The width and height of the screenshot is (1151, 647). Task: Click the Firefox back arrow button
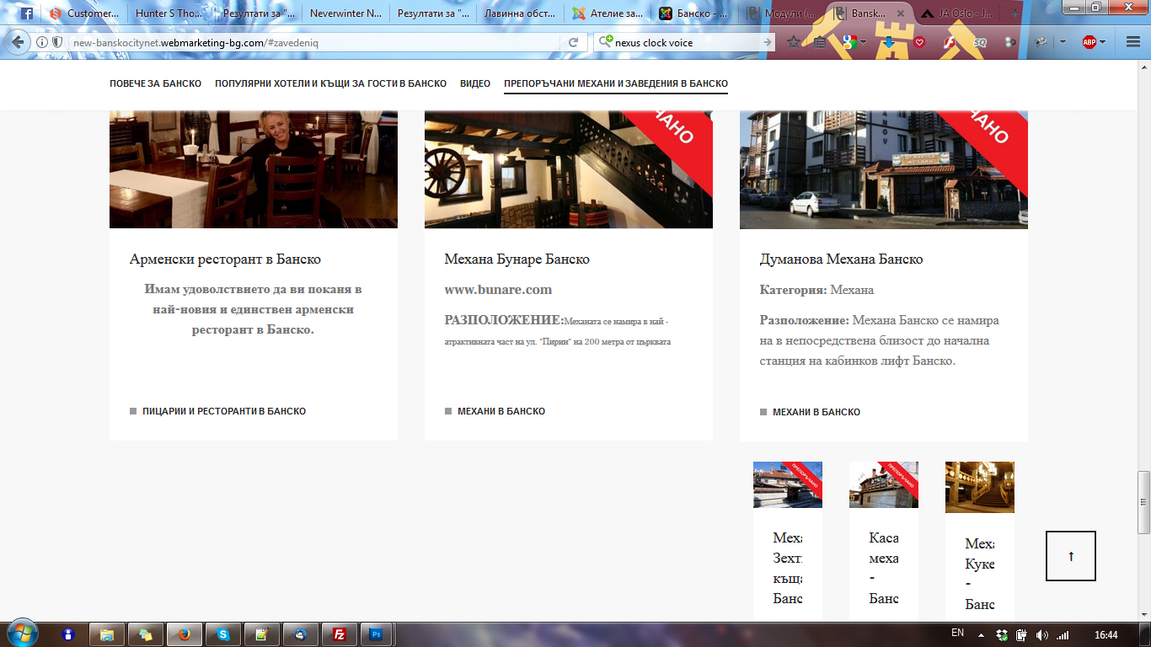18,42
